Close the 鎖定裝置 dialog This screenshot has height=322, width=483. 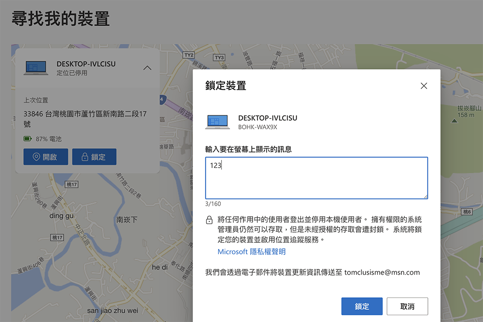tap(424, 85)
